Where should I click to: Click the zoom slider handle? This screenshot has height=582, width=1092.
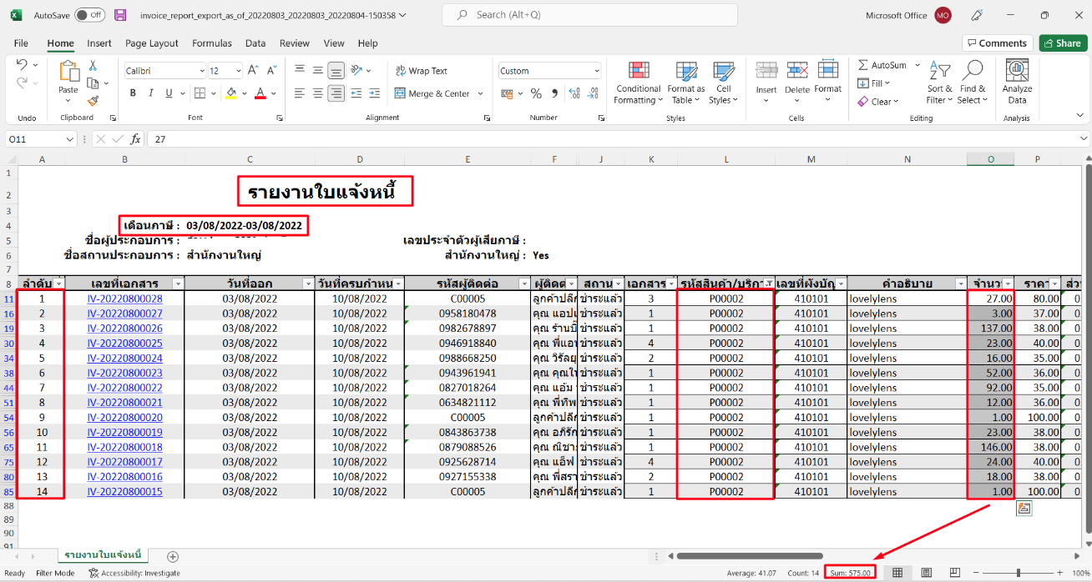pos(1018,573)
